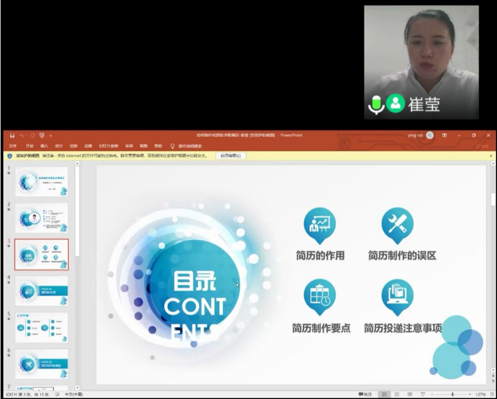
Task: Click the zoom slider in status bar
Action: [452, 394]
